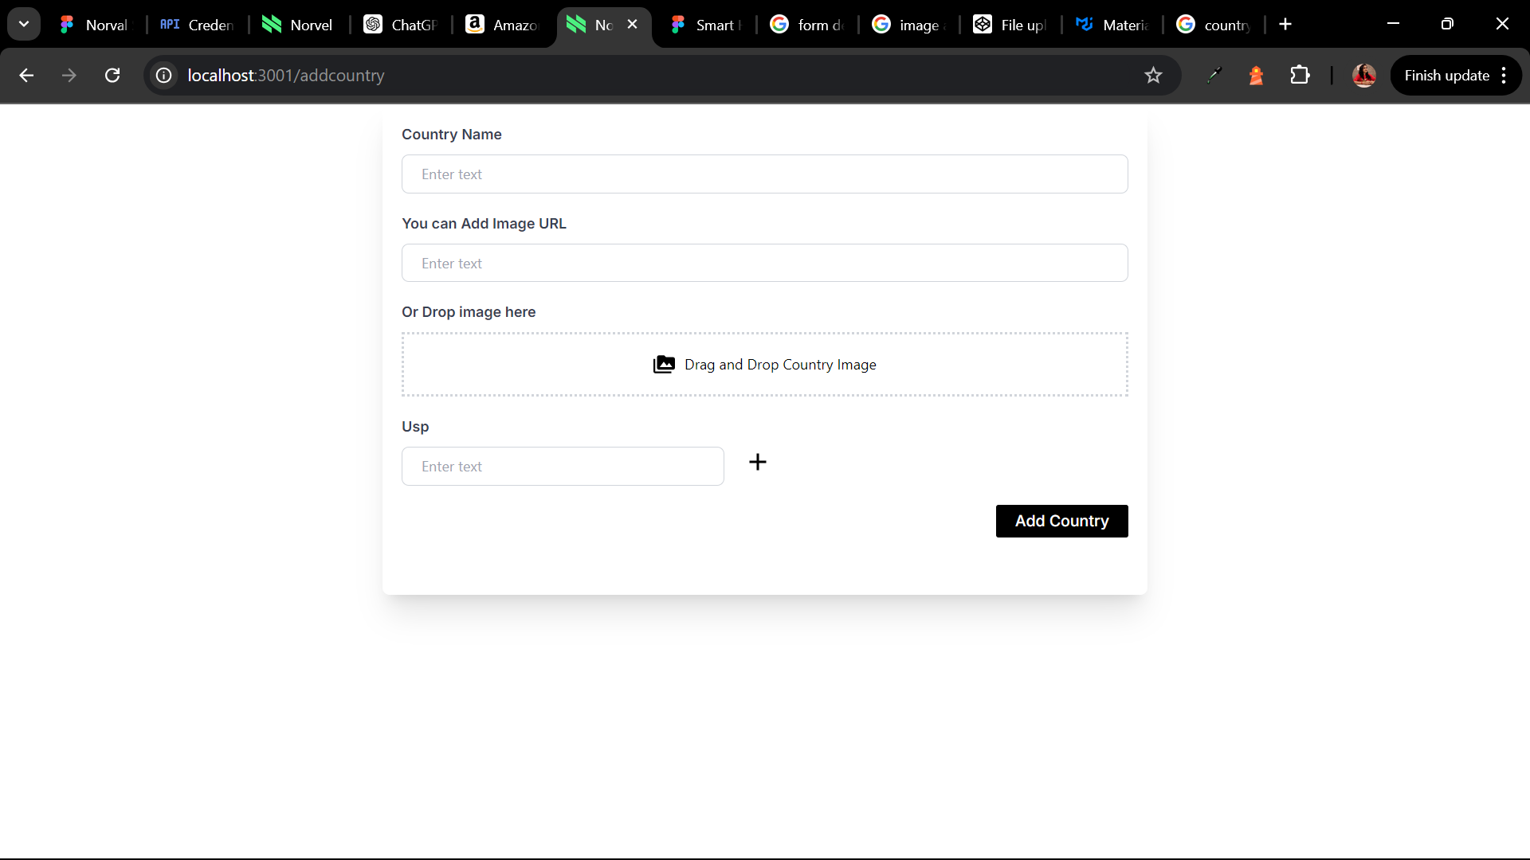Switch to the Materia MUI tab
This screenshot has width=1530, height=860.
pyautogui.click(x=1112, y=25)
